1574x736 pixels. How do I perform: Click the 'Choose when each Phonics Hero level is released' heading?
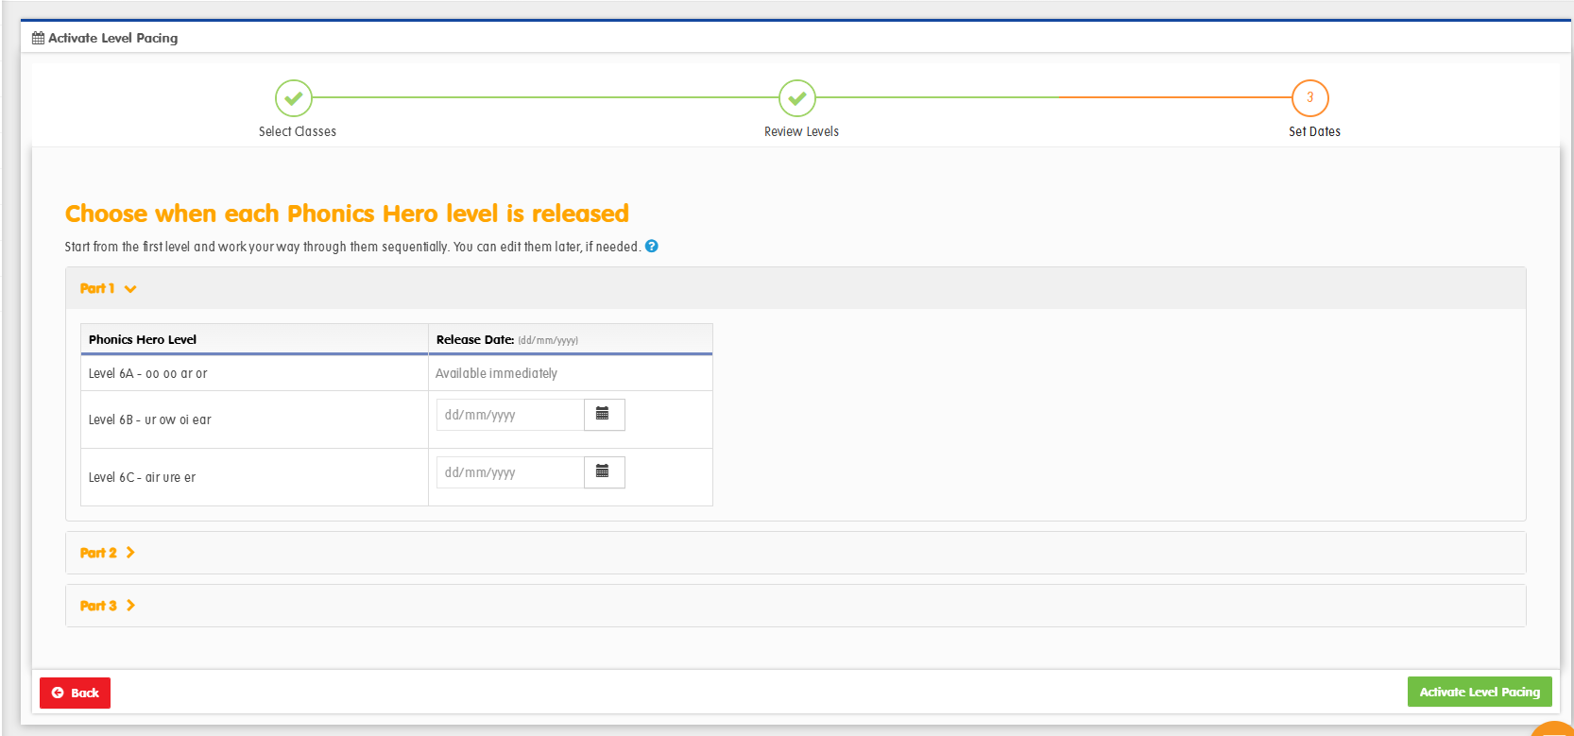tap(347, 214)
